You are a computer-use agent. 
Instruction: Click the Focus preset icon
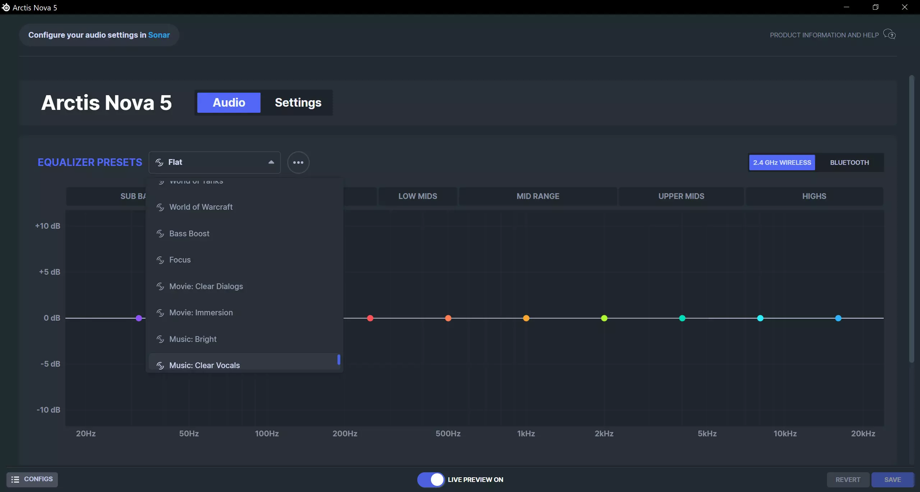(160, 260)
